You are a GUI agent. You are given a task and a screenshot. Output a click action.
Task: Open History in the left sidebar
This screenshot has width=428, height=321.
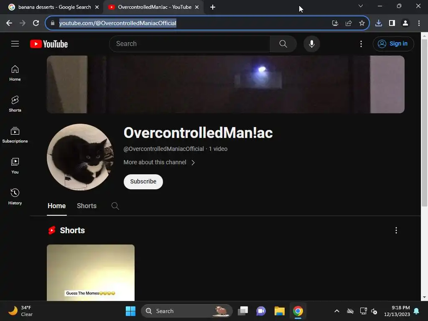(15, 196)
